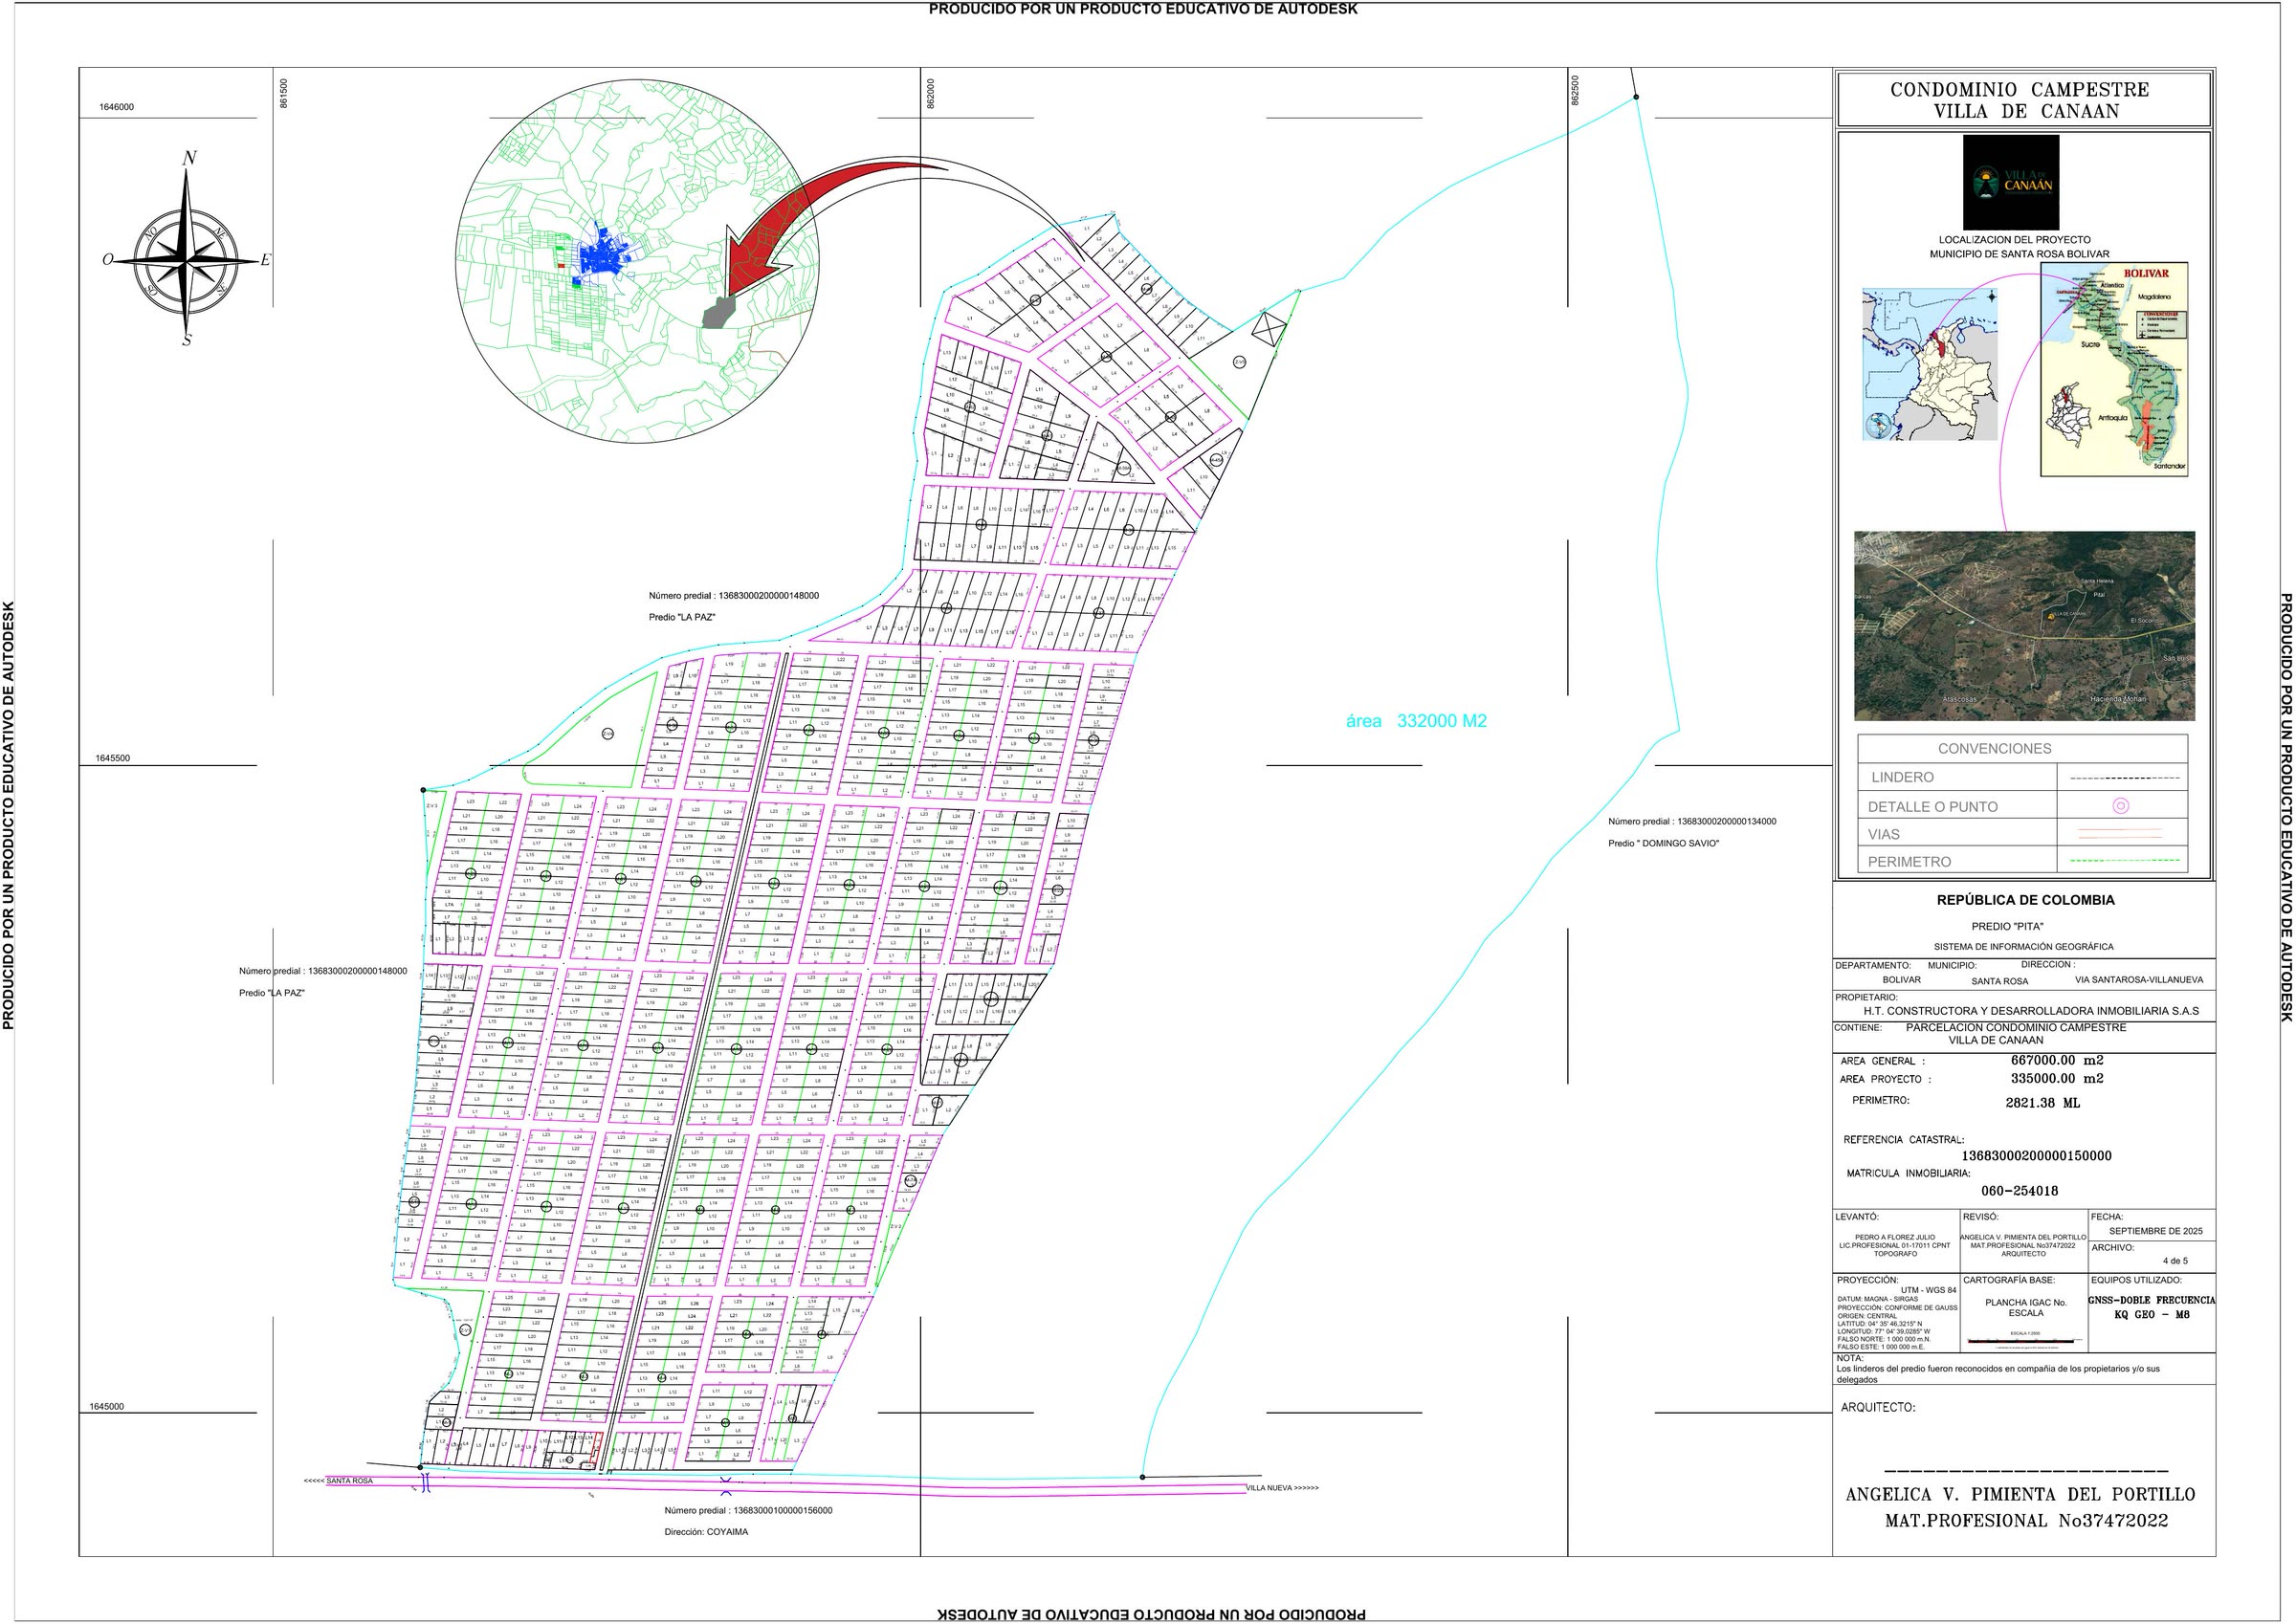The height and width of the screenshot is (1624, 2296).
Task: Click the projection value UTM - WGS 84
Action: [1928, 1290]
